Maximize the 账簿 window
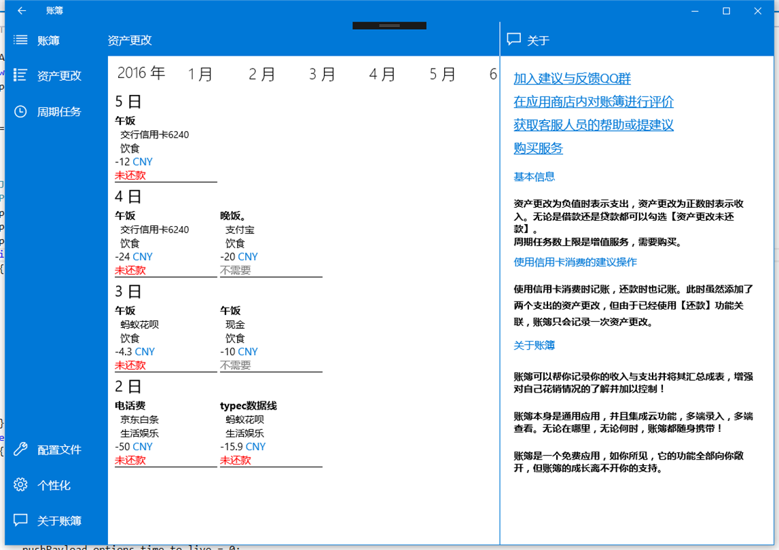The image size is (779, 550). 726,10
